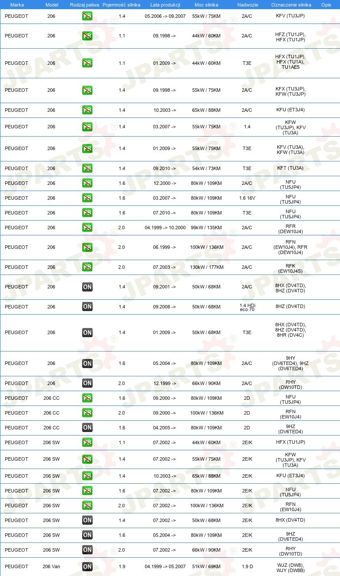Click the PB icon in the TU1AE5 engine row

87,63
